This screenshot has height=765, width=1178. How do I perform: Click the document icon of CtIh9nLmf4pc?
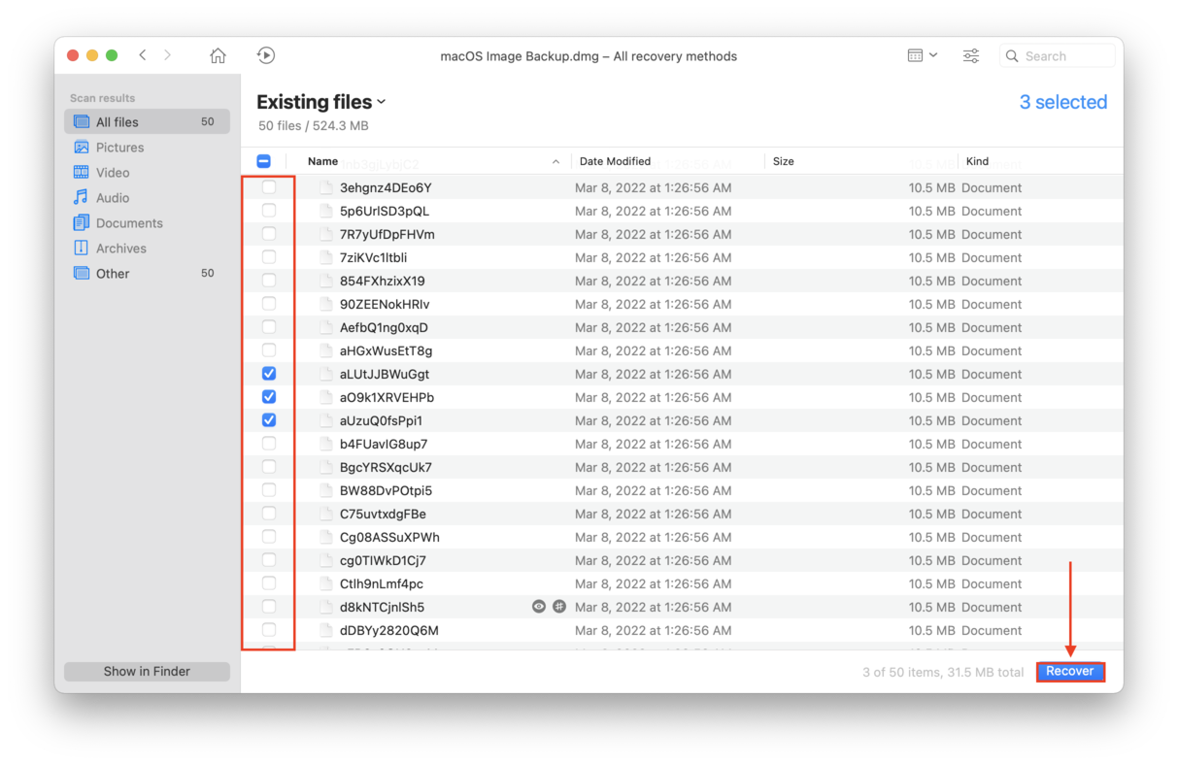[x=326, y=583]
